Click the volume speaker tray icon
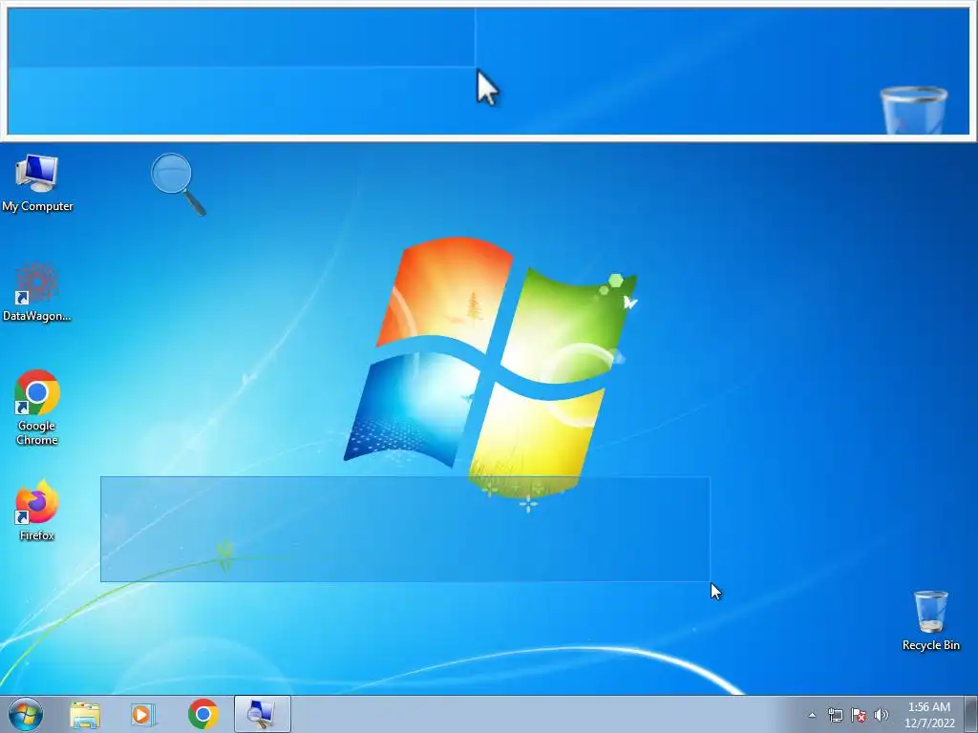Screen dimensions: 978x733 click(881, 715)
